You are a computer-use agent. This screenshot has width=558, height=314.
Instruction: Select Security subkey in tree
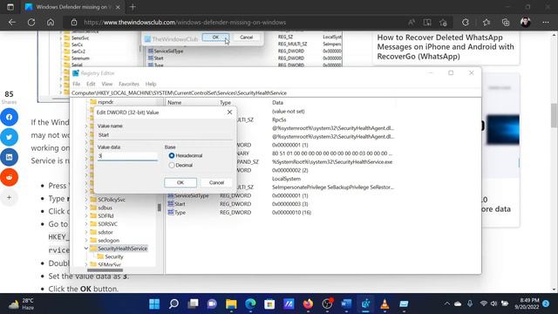[114, 256]
